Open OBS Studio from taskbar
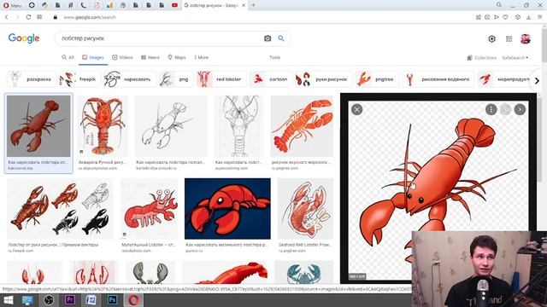 pos(49,300)
